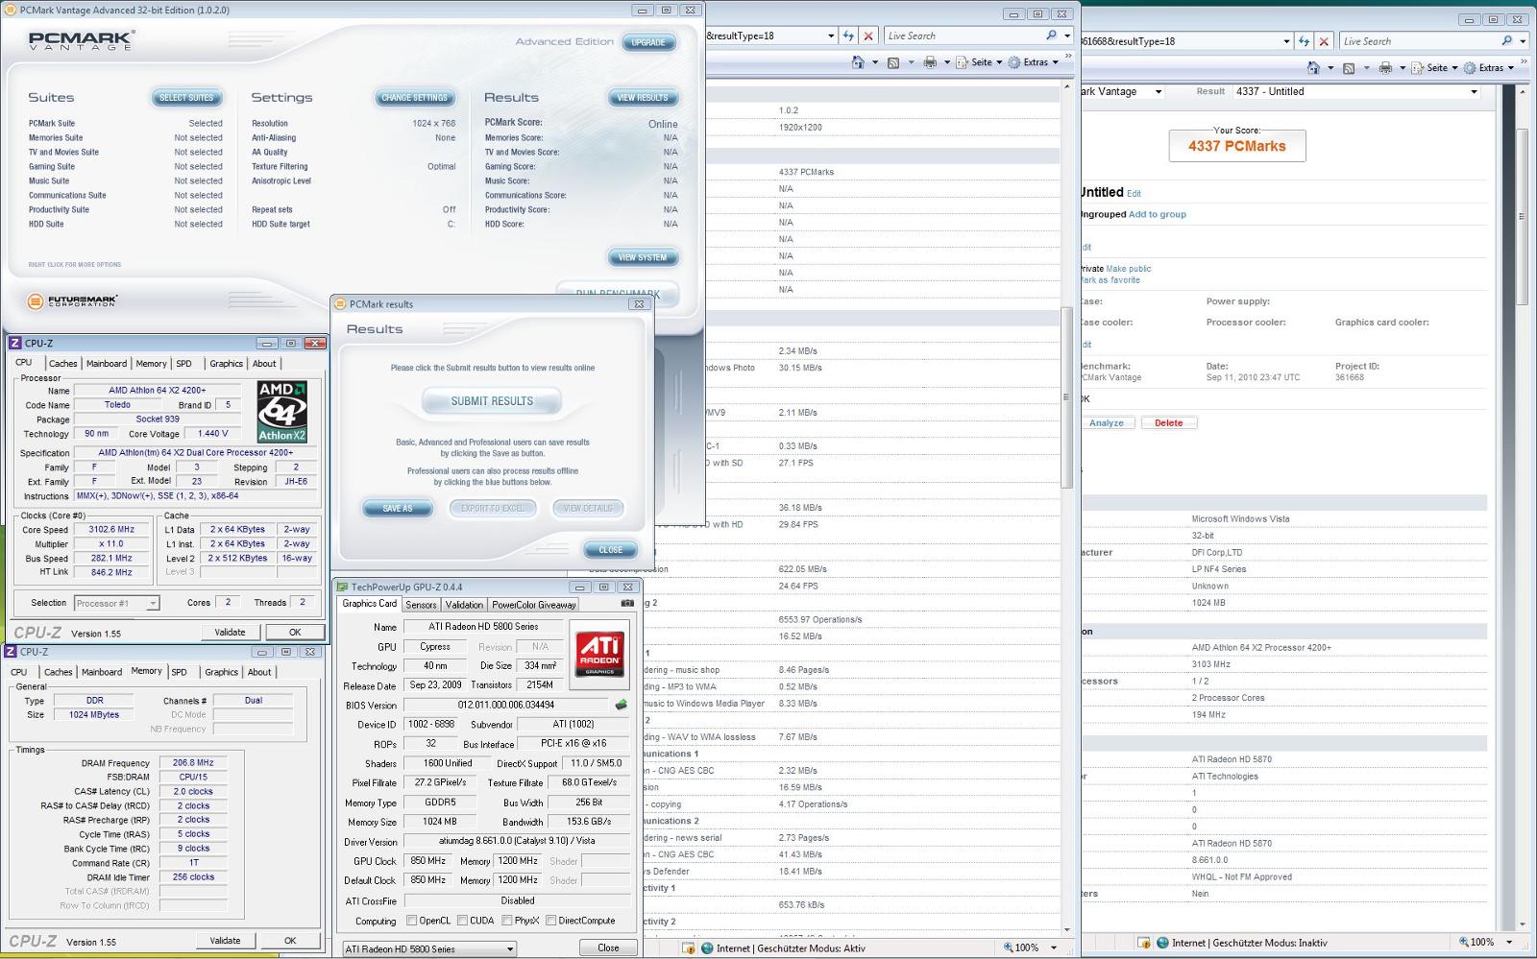Click the GPU-Z screenshot camera icon
1537x959 pixels.
pos(627,604)
